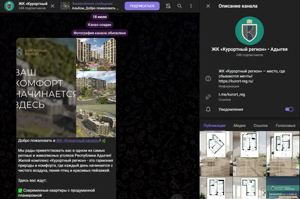Screen dimensions: 300x199
Task: Open the first thumbnail in the second media row
Action: pyautogui.click(x=216, y=188)
